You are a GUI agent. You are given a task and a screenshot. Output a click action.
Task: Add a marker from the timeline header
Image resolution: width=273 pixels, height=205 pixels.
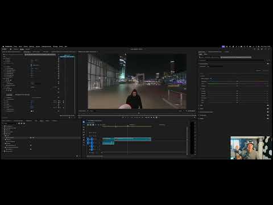click(x=96, y=125)
